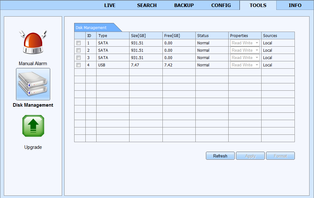This screenshot has width=314, height=198.
Task: Tick the checkbox for disk ID 2
Action: tap(79, 50)
